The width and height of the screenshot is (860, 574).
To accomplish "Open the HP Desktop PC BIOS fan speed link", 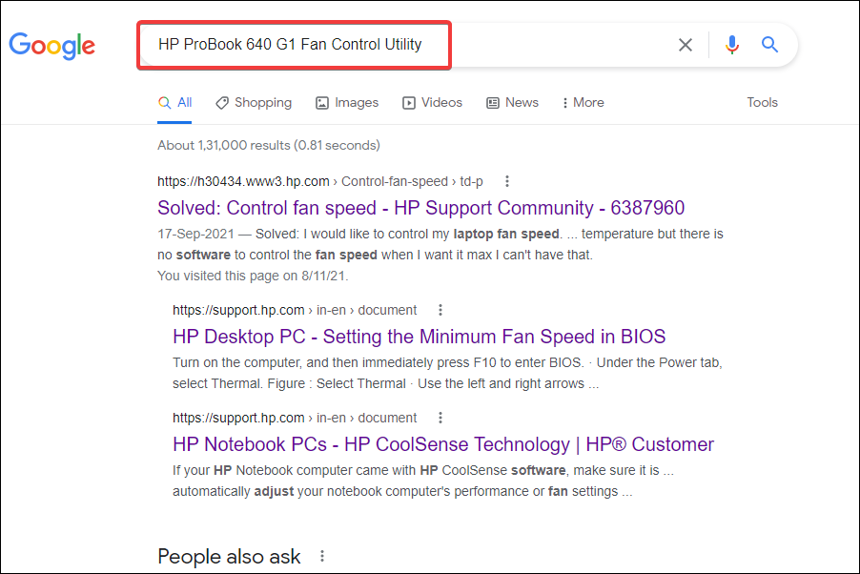I will pyautogui.click(x=419, y=337).
